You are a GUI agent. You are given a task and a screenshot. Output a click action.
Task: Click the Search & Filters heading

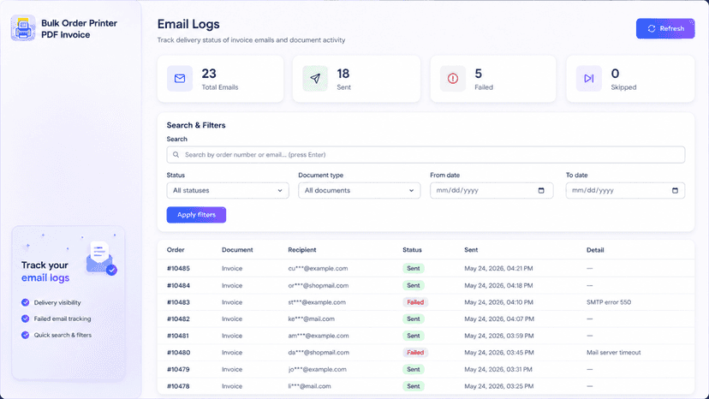pyautogui.click(x=196, y=125)
